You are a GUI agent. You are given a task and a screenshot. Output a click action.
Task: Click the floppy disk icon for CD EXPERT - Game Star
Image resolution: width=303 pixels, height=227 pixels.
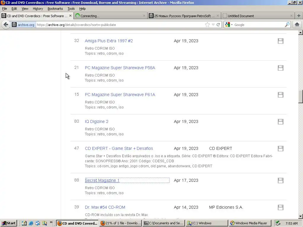coord(281,149)
